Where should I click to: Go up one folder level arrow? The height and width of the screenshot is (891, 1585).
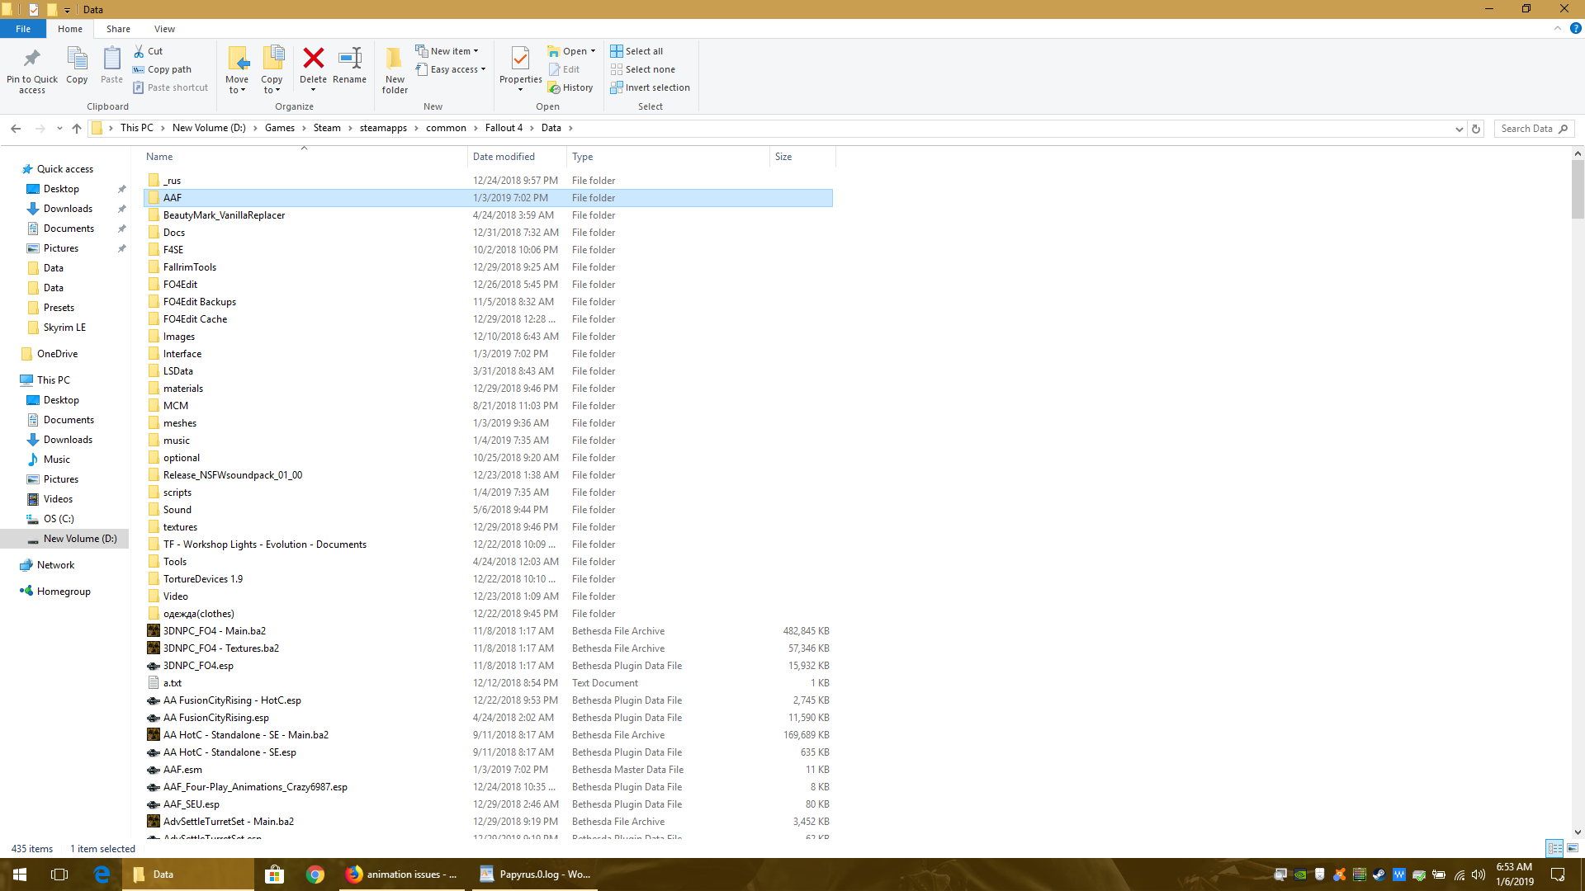77,129
